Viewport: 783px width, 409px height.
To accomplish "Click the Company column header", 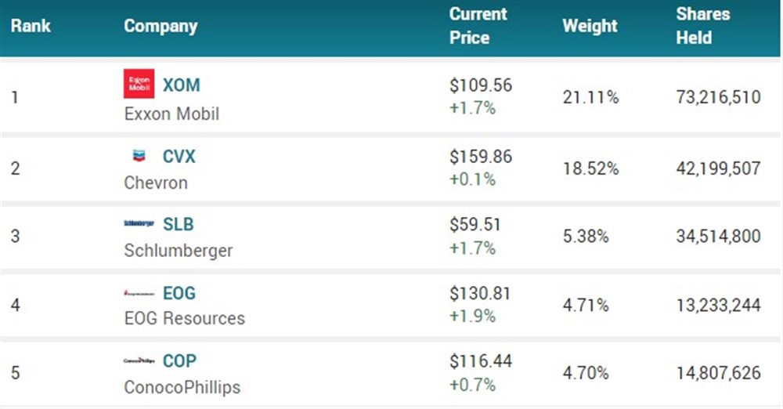I will click(161, 26).
